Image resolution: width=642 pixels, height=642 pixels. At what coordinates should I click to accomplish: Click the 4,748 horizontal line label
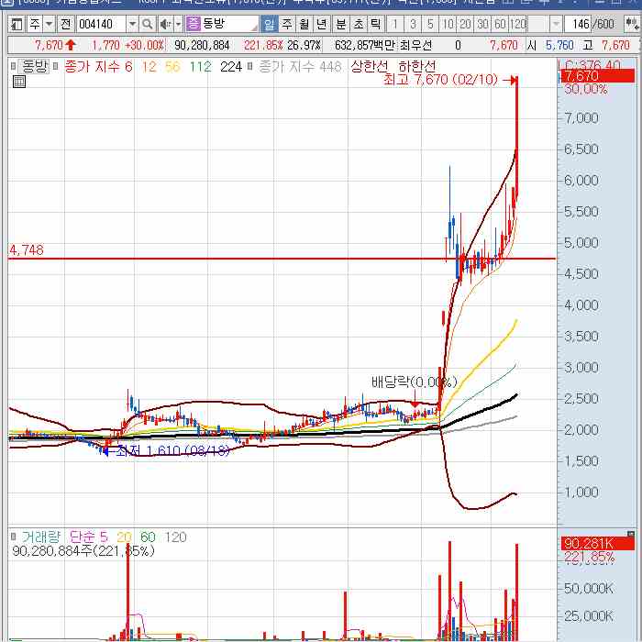click(x=27, y=249)
